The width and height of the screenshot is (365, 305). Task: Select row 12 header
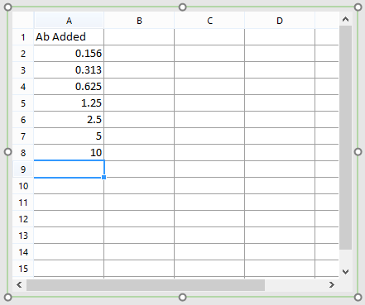click(23, 219)
